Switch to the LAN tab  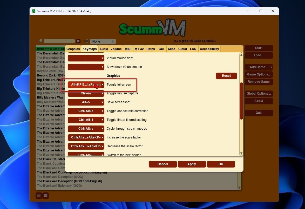point(193,49)
